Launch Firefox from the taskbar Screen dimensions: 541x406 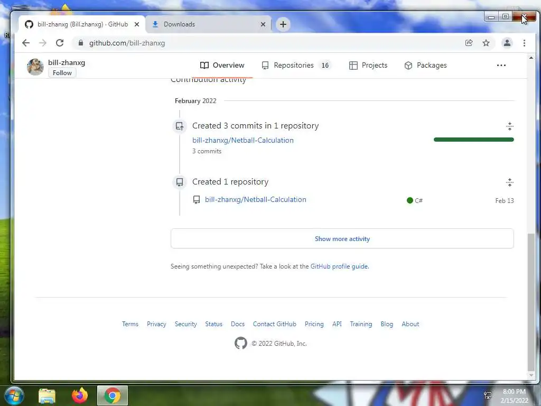pyautogui.click(x=80, y=395)
